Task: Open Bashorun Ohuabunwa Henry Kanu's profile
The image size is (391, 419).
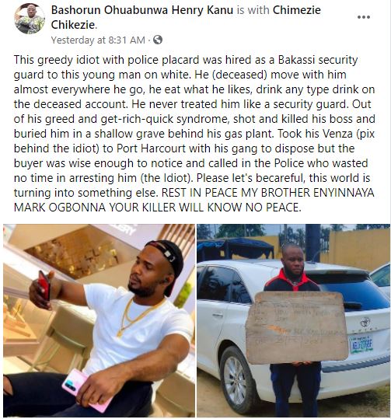Action: (142, 10)
